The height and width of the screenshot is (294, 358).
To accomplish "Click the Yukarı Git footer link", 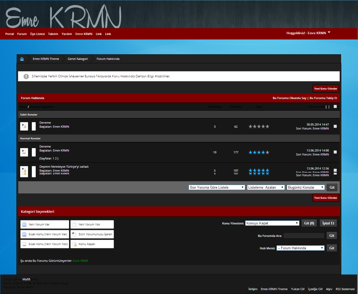I will click(x=298, y=289).
